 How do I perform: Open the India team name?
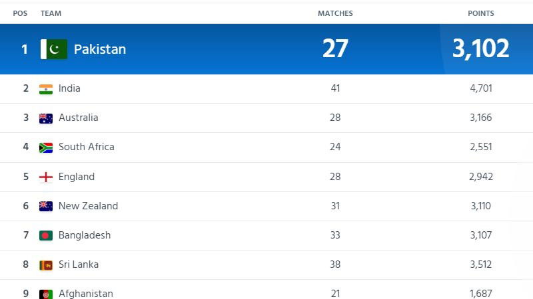(x=69, y=88)
